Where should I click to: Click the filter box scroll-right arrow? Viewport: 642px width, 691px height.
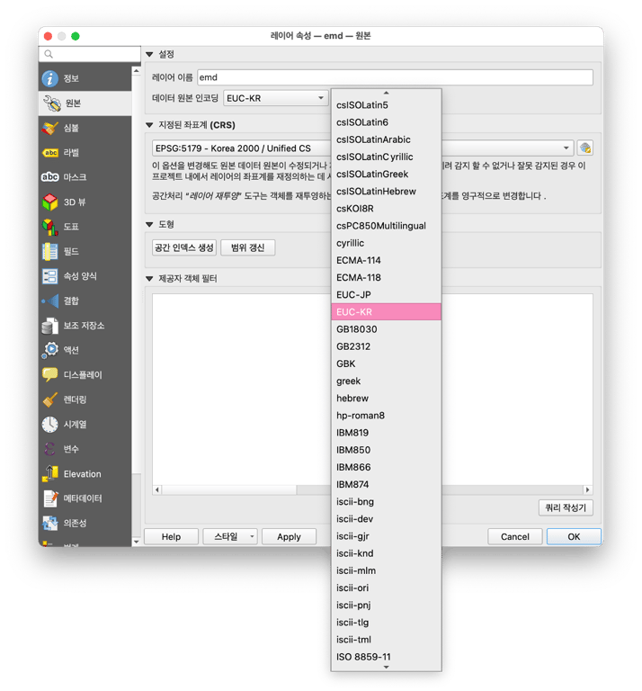(587, 489)
